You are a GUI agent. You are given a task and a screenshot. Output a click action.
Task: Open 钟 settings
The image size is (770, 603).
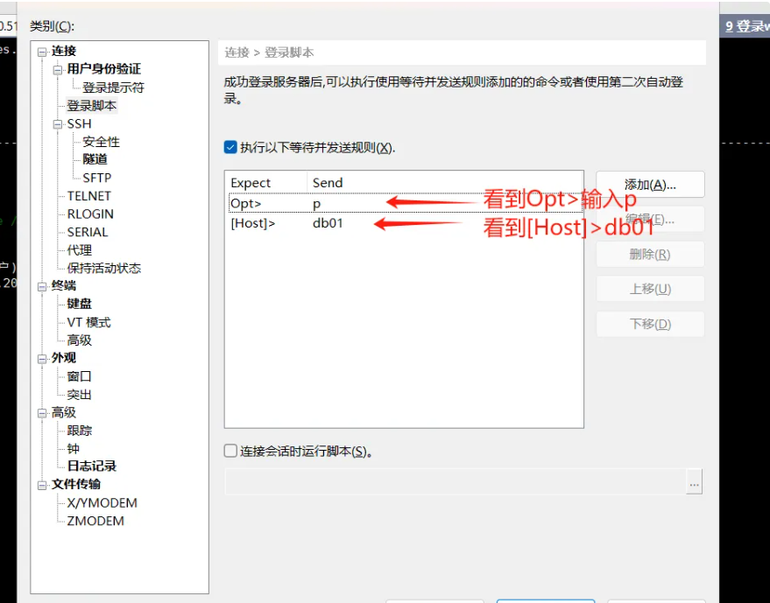(x=74, y=449)
